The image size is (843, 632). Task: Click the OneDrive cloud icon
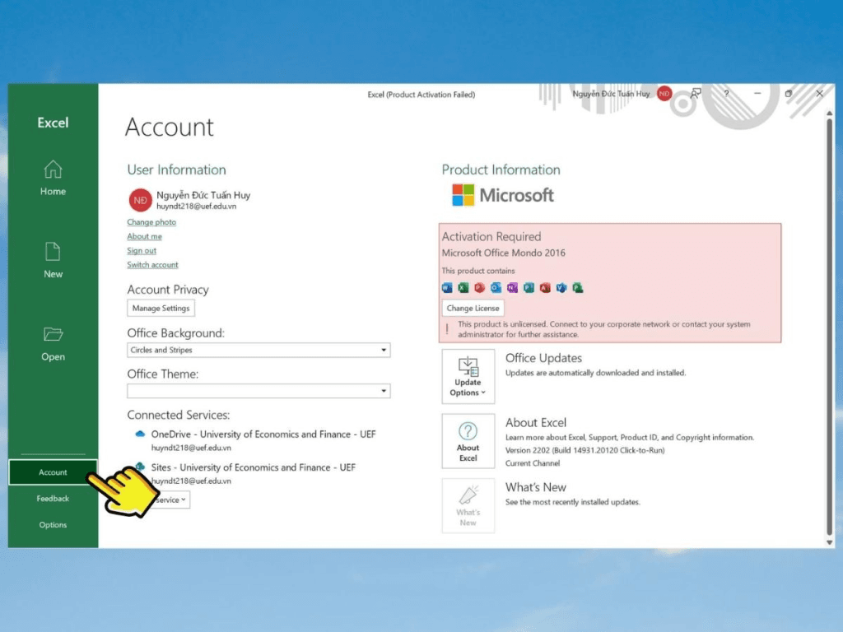point(140,434)
